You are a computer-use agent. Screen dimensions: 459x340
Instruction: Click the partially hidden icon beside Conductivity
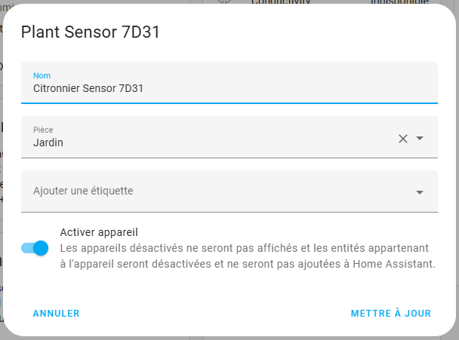(223, 2)
